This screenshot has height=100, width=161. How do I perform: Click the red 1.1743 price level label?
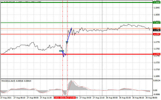point(157,54)
